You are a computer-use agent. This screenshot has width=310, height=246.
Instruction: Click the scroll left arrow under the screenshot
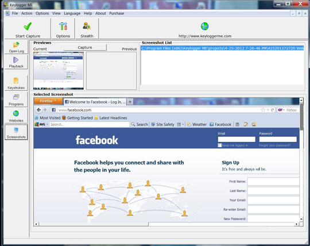[36, 224]
